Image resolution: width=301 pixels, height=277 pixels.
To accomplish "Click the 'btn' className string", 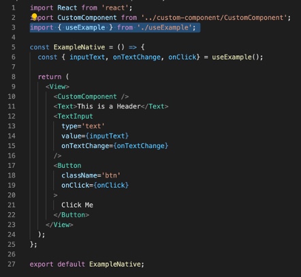I will (111, 175).
